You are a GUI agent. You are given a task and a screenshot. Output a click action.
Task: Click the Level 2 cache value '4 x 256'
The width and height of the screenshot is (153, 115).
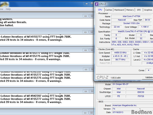coord(147,59)
